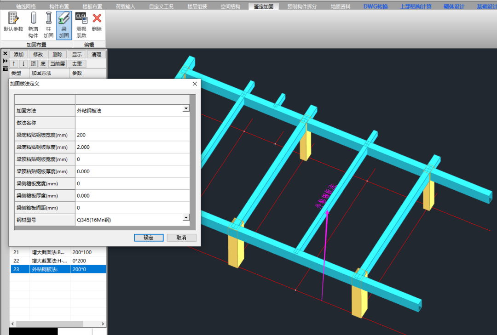This screenshot has height=335, width=497.
Task: Edit 梁顶粘贴钢板厚度 value field
Action: 132,171
